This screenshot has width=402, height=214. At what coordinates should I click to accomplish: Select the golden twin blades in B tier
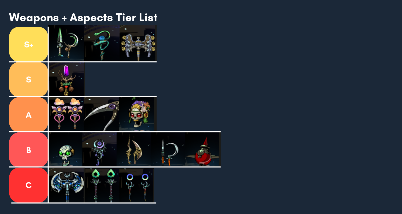click(133, 149)
